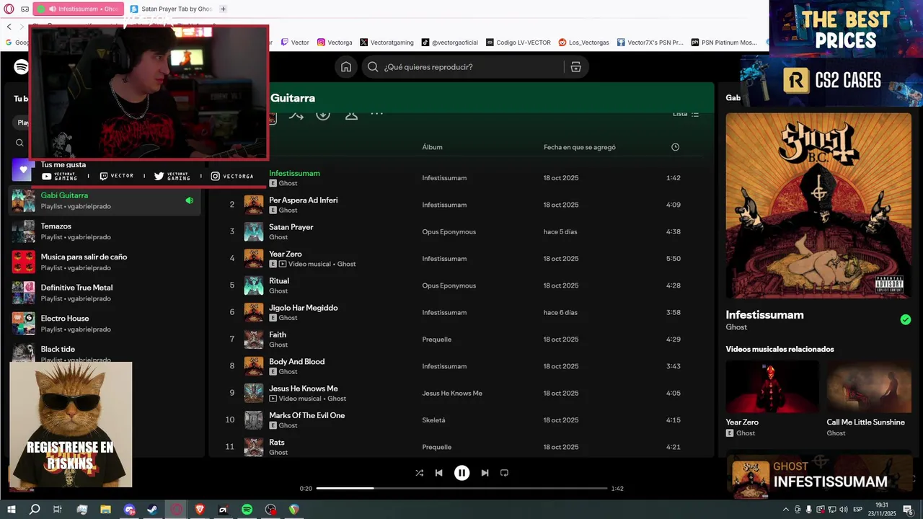Sort by Álbum column header

[433, 147]
